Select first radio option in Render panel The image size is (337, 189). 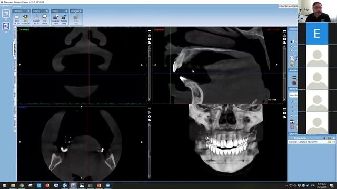click(x=292, y=101)
